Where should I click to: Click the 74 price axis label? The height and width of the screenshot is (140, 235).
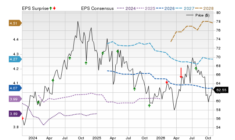218,39
